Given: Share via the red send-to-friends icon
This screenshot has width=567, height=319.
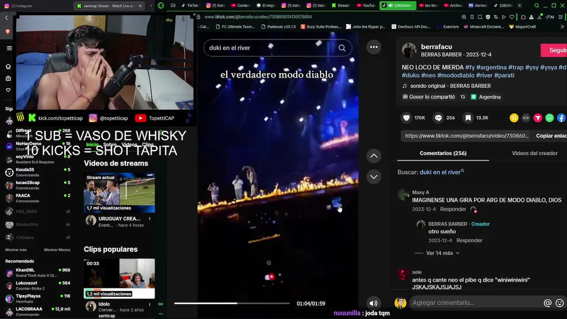Looking at the screenshot, I should pyautogui.click(x=538, y=118).
